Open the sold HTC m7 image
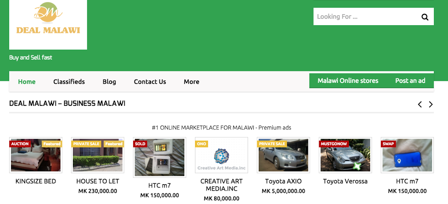Screen dimensions: 448x204 coord(160,157)
